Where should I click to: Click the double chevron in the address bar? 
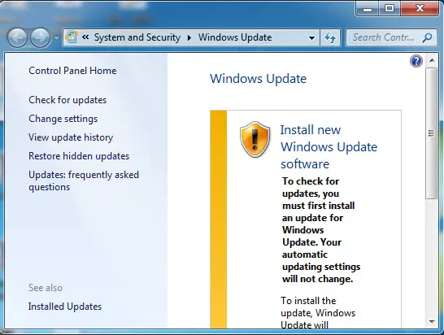pos(85,37)
